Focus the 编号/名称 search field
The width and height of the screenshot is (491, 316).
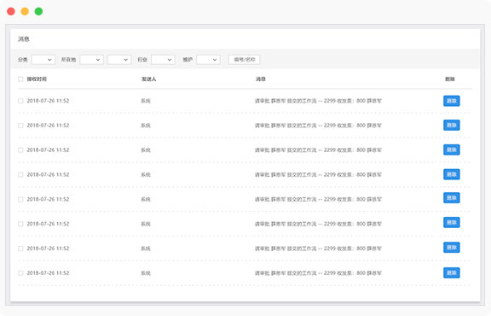pos(245,60)
